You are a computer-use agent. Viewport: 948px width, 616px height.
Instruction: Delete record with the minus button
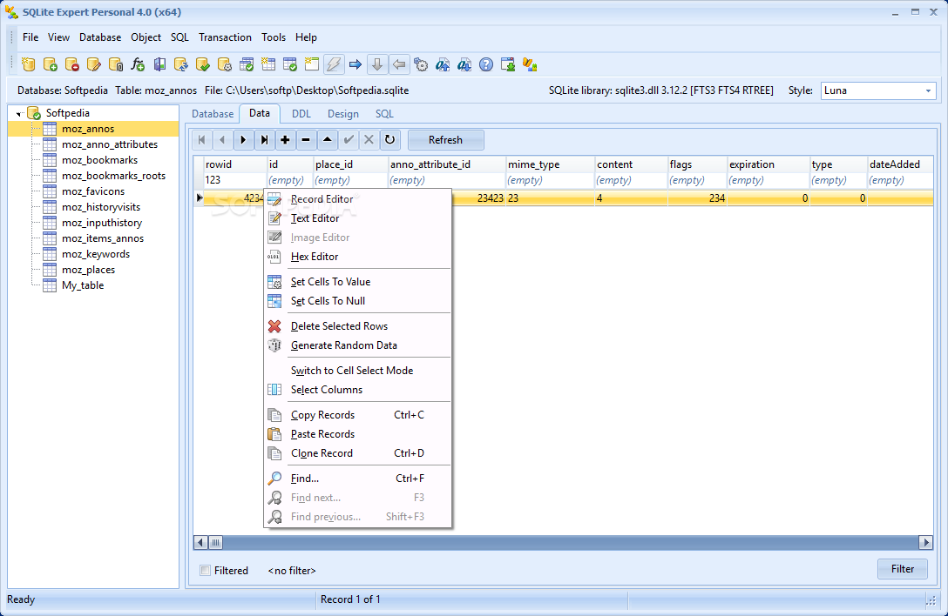coord(306,140)
